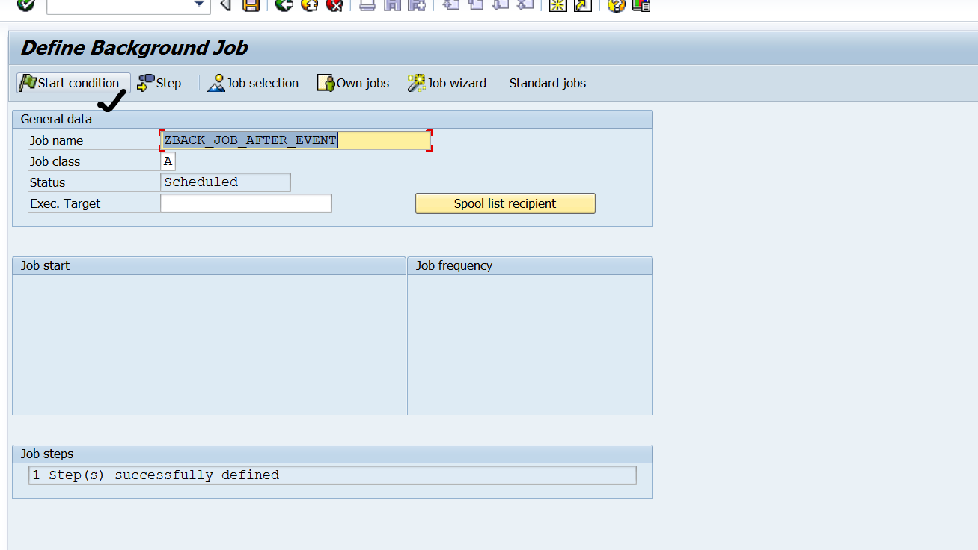The width and height of the screenshot is (978, 550).
Task: Click the 'Exec. Target' label
Action: (65, 203)
